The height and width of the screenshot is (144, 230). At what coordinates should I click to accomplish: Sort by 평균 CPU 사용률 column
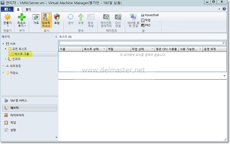tap(166, 49)
